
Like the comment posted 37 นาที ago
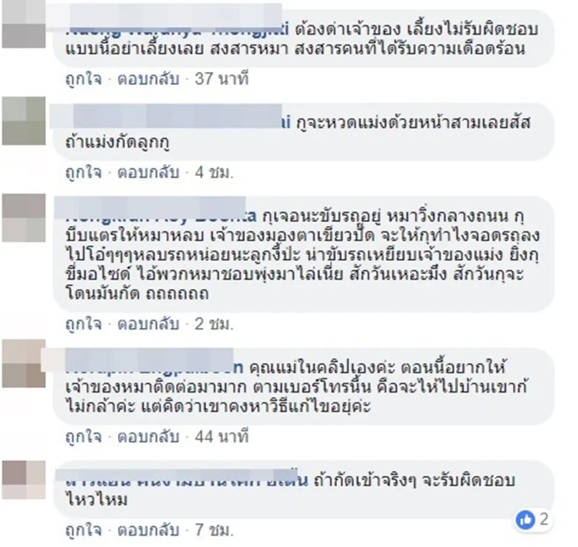click(x=83, y=79)
